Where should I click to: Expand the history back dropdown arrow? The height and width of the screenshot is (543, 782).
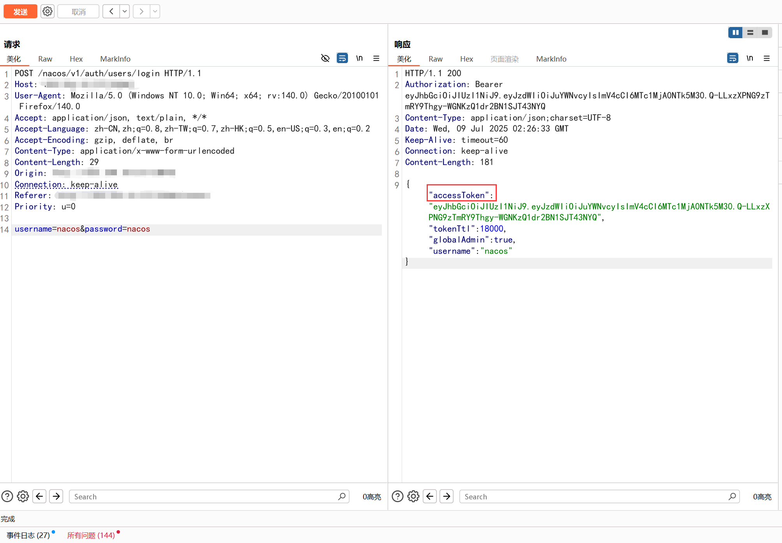tap(125, 12)
